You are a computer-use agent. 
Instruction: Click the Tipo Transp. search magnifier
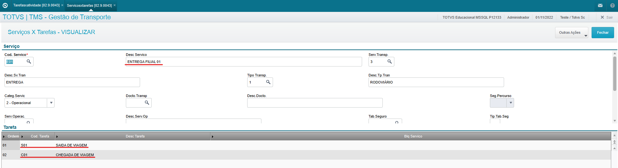(268, 82)
